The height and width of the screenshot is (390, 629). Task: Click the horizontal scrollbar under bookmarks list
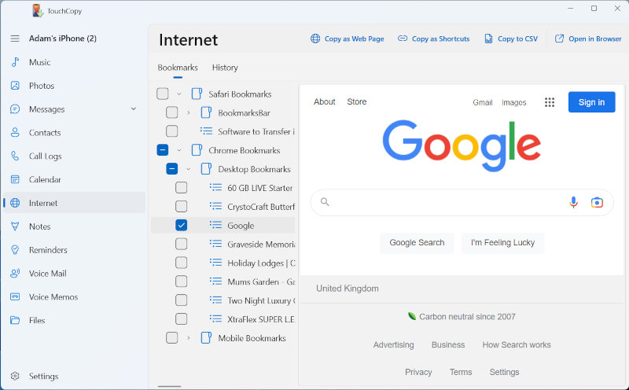(x=169, y=386)
